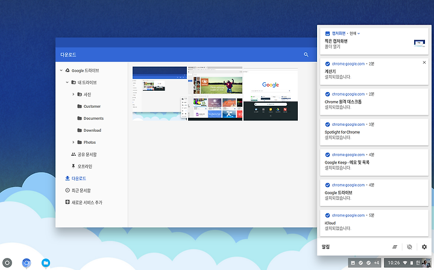Viewport: 434px width, 270px height.
Task: Click the 계산기 notification title
Action: 330,71
